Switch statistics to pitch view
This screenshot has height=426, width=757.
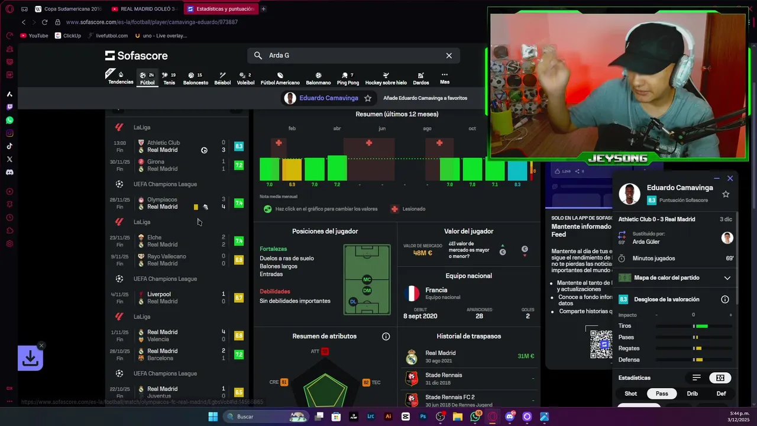(x=720, y=377)
